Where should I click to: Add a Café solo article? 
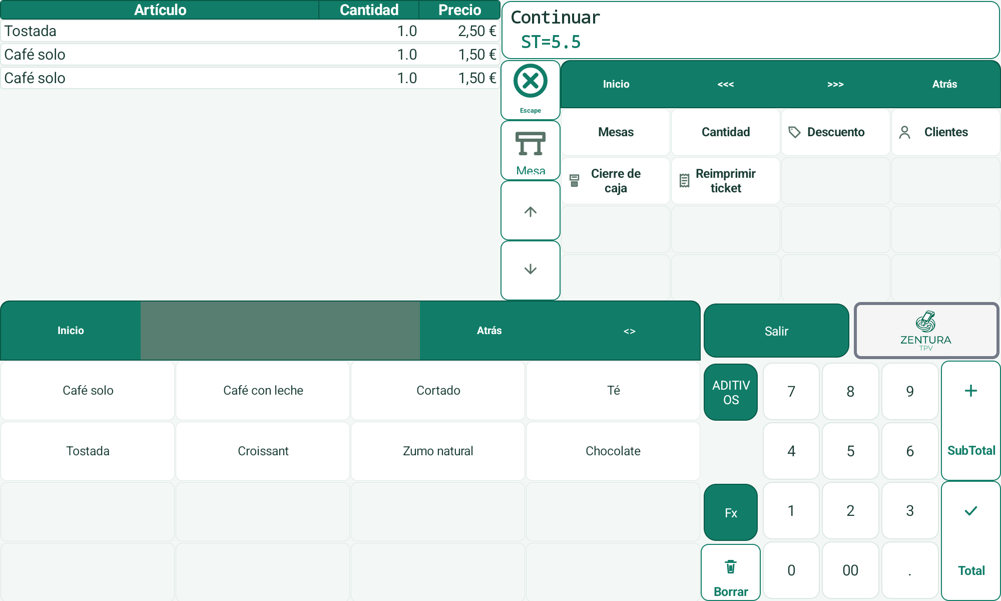[88, 391]
